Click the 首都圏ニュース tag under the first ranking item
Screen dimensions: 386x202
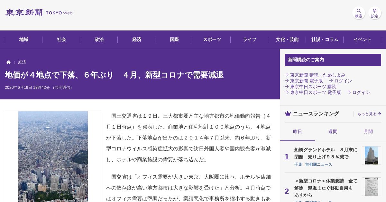coord(319,164)
